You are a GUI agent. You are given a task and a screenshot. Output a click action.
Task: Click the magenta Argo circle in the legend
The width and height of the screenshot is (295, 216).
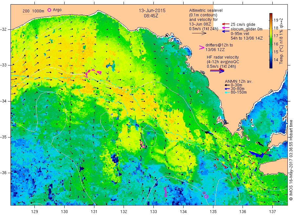[x=49, y=10]
